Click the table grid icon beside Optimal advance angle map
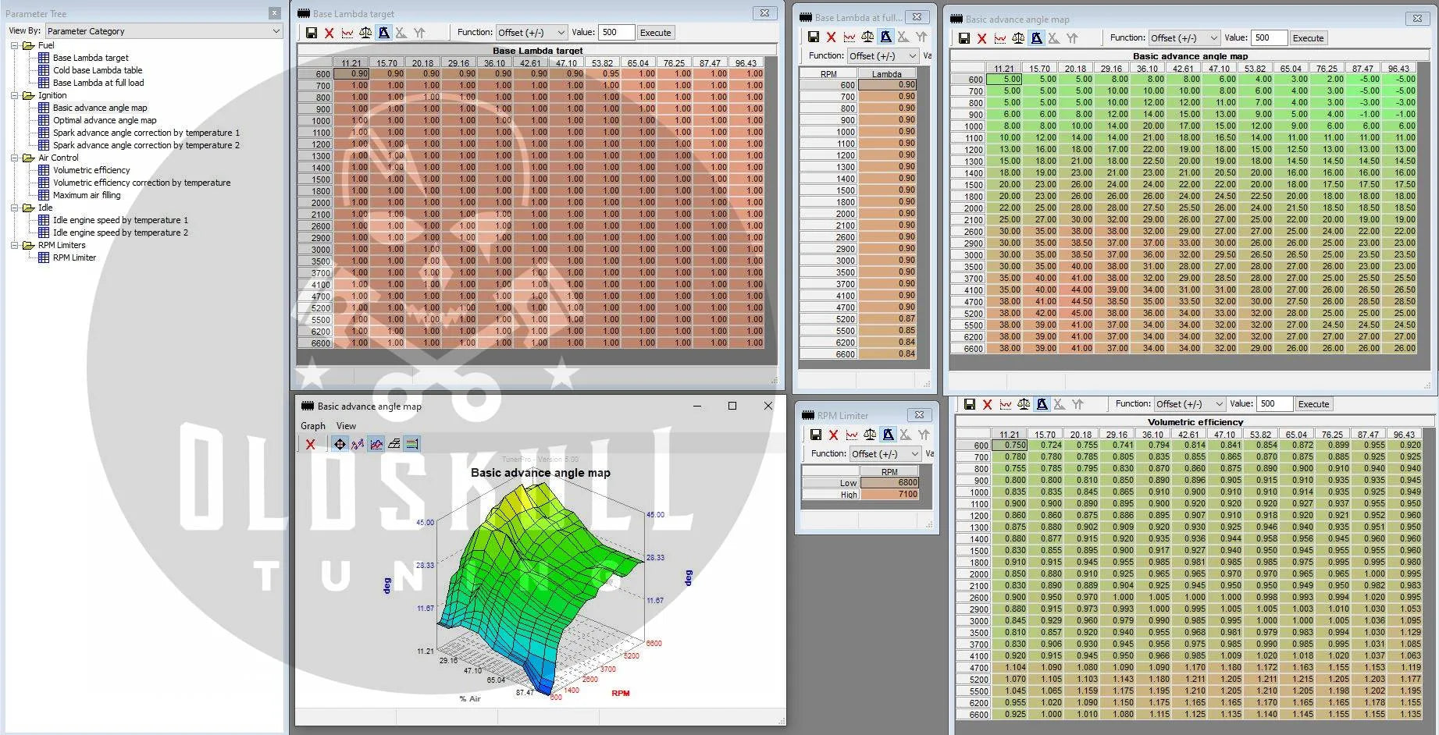1439x735 pixels. coord(44,120)
